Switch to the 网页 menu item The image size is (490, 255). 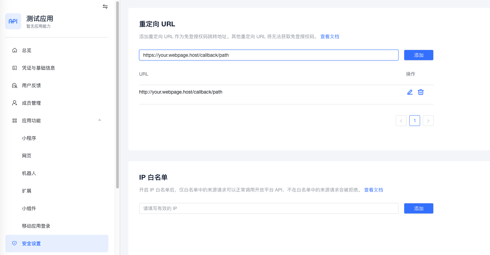pos(27,155)
